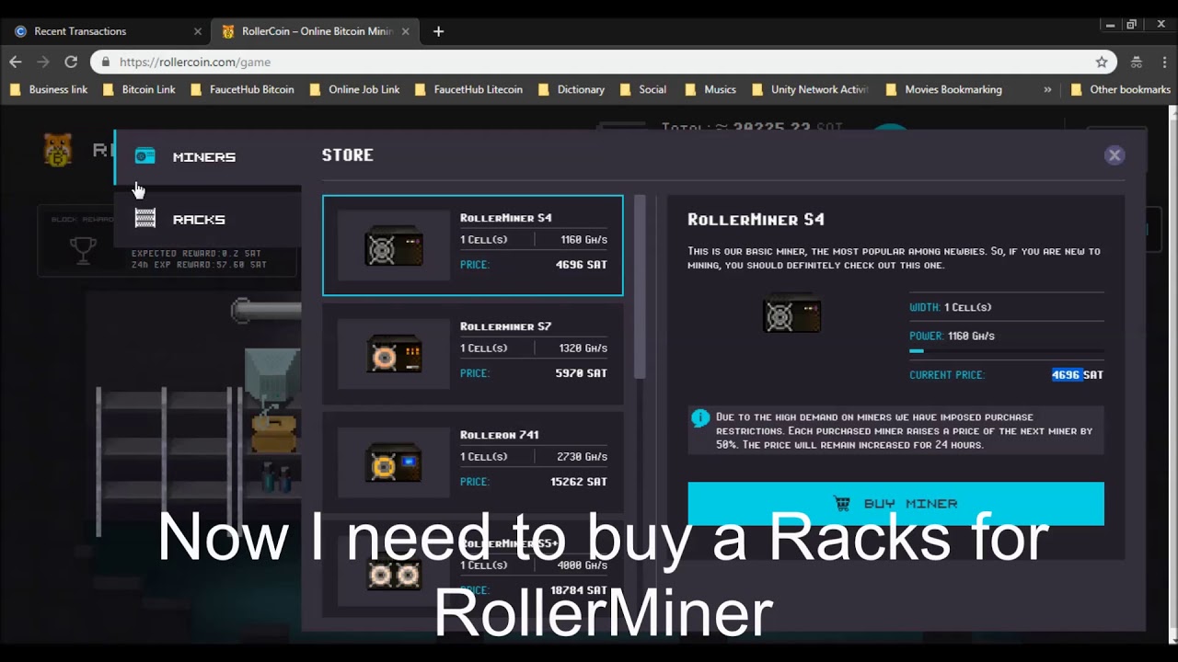1178x662 pixels.
Task: Open the Other bookmarks folder
Action: pos(1121,89)
